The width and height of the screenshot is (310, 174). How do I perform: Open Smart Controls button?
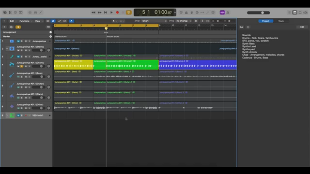[30, 13]
